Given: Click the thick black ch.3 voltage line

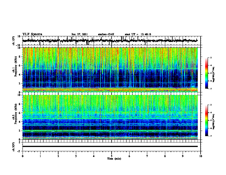Looking at the screenshot, I should click(x=110, y=146).
